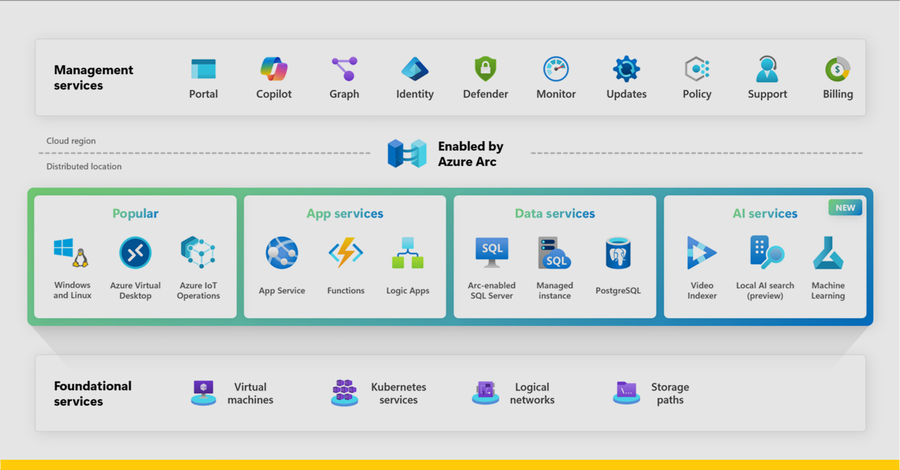Click the Billing dollar icon
This screenshot has width=900, height=470.
tap(837, 69)
